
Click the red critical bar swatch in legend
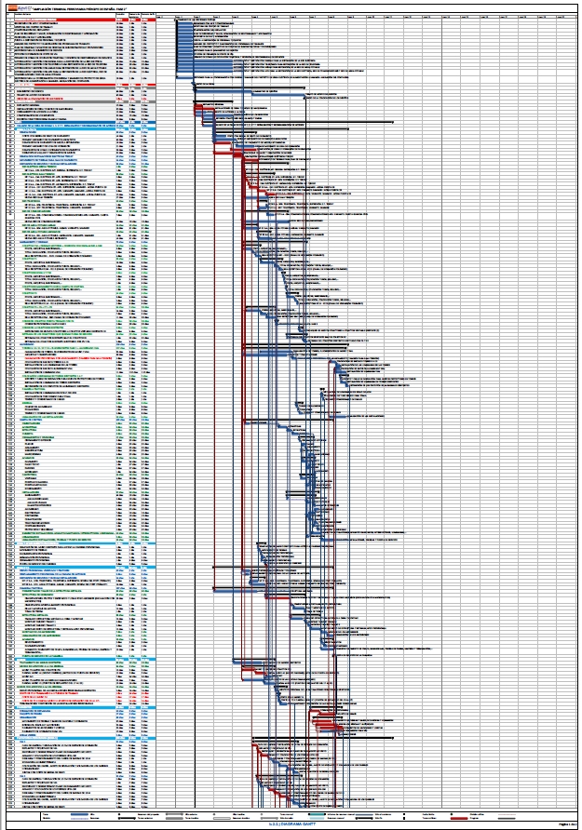pyautogui.click(x=458, y=818)
